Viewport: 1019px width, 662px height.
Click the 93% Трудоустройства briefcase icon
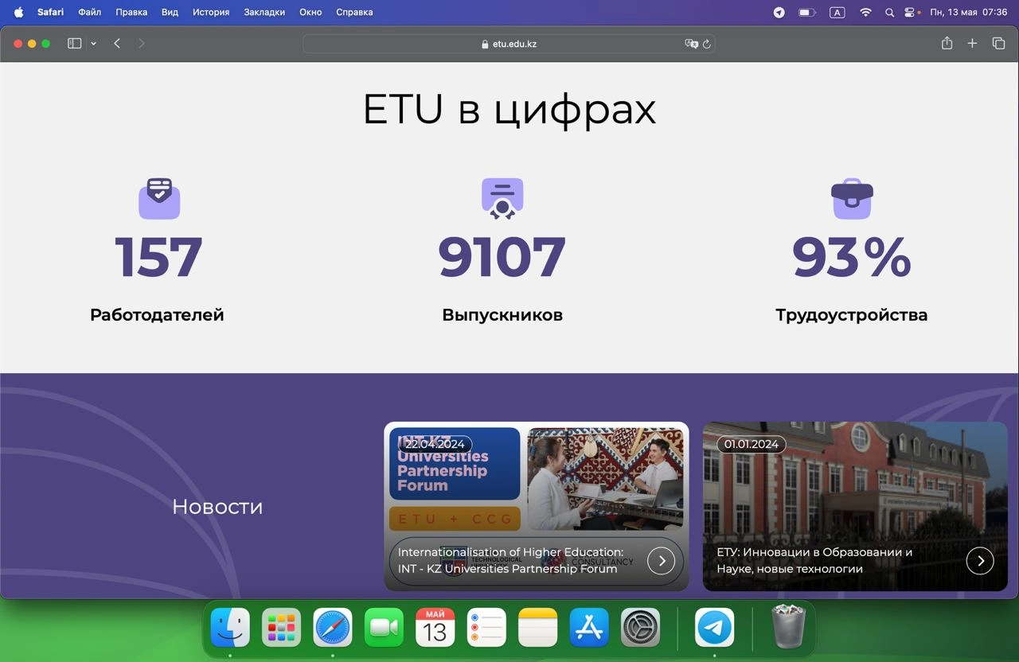[x=852, y=198]
